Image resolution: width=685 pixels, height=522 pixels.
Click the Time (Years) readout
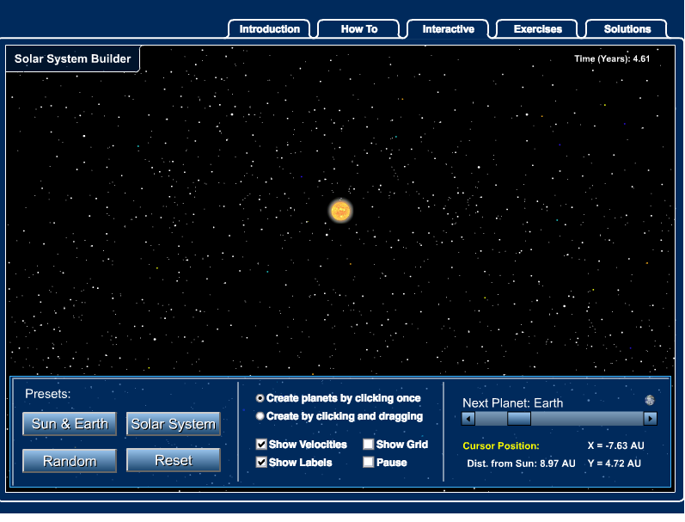point(612,58)
